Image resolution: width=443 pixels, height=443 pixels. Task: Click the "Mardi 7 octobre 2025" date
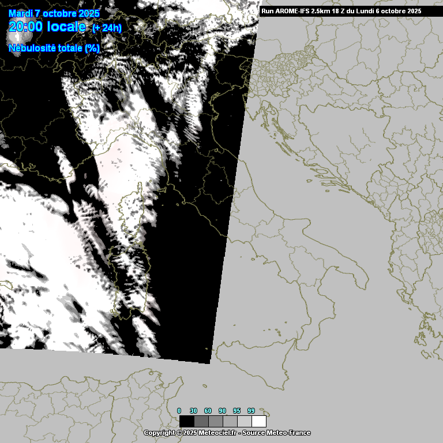click(54, 14)
